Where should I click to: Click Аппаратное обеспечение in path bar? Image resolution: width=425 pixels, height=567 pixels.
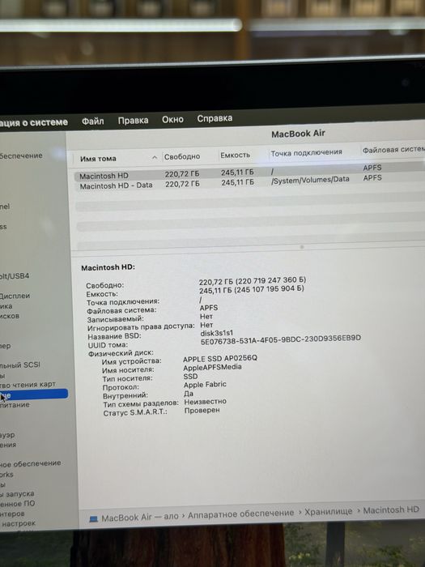pos(240,514)
